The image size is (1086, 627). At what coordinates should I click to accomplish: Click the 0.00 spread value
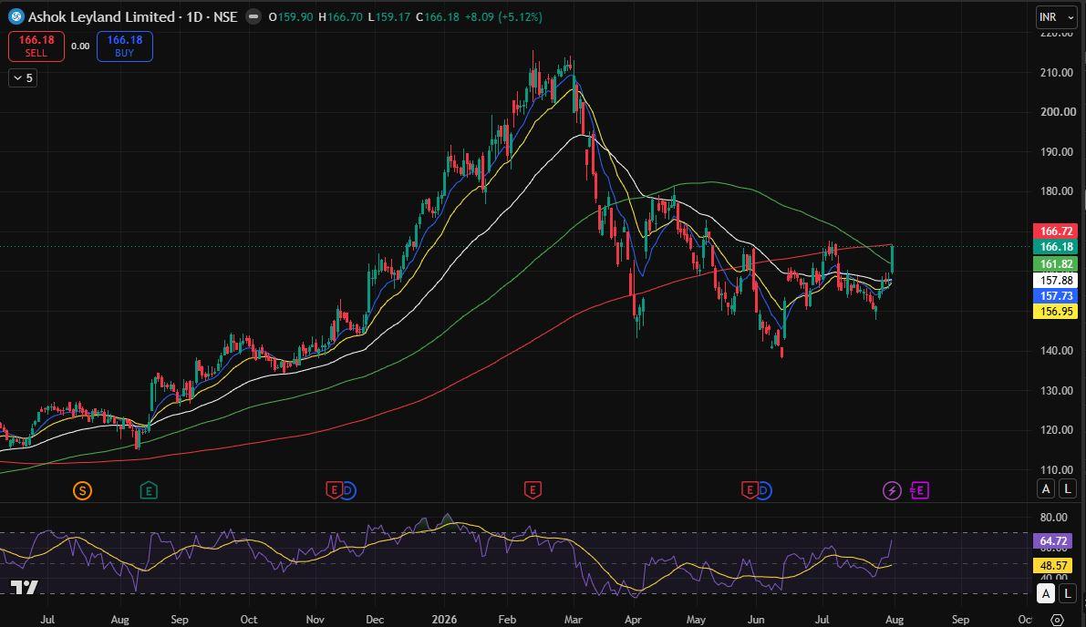point(80,46)
